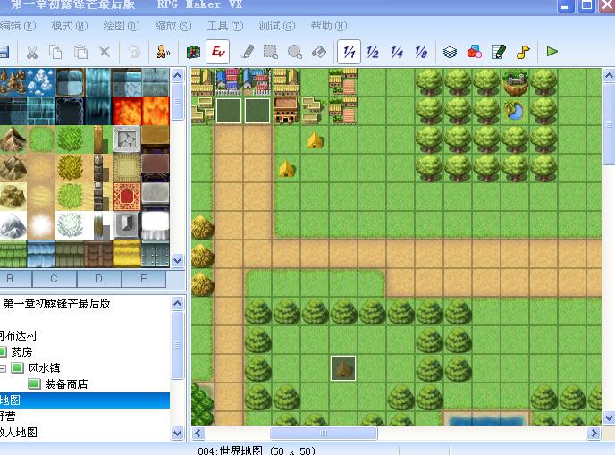
Task: Click the Delete X icon in the toolbar
Action: click(x=105, y=52)
